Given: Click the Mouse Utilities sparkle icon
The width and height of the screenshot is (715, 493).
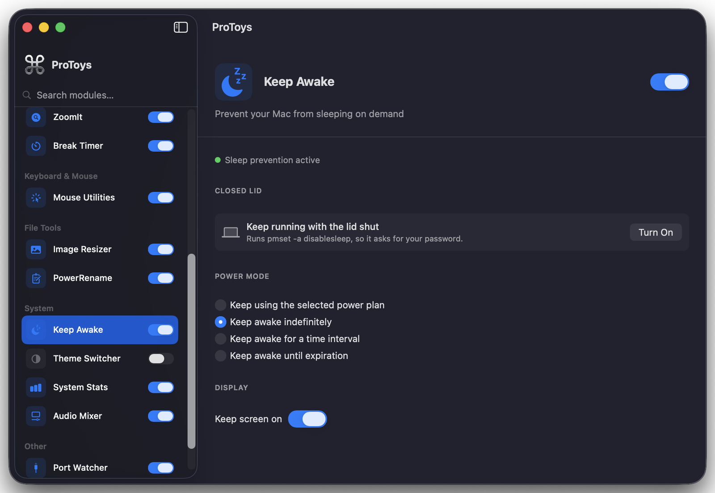Looking at the screenshot, I should pos(36,198).
